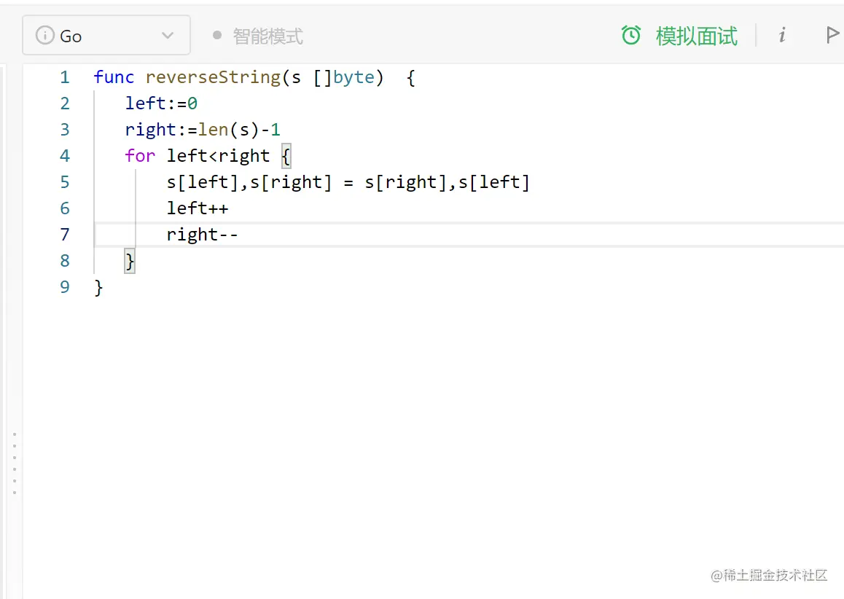Click the green dot next to 智能模式
This screenshot has width=844, height=599.
click(x=216, y=34)
